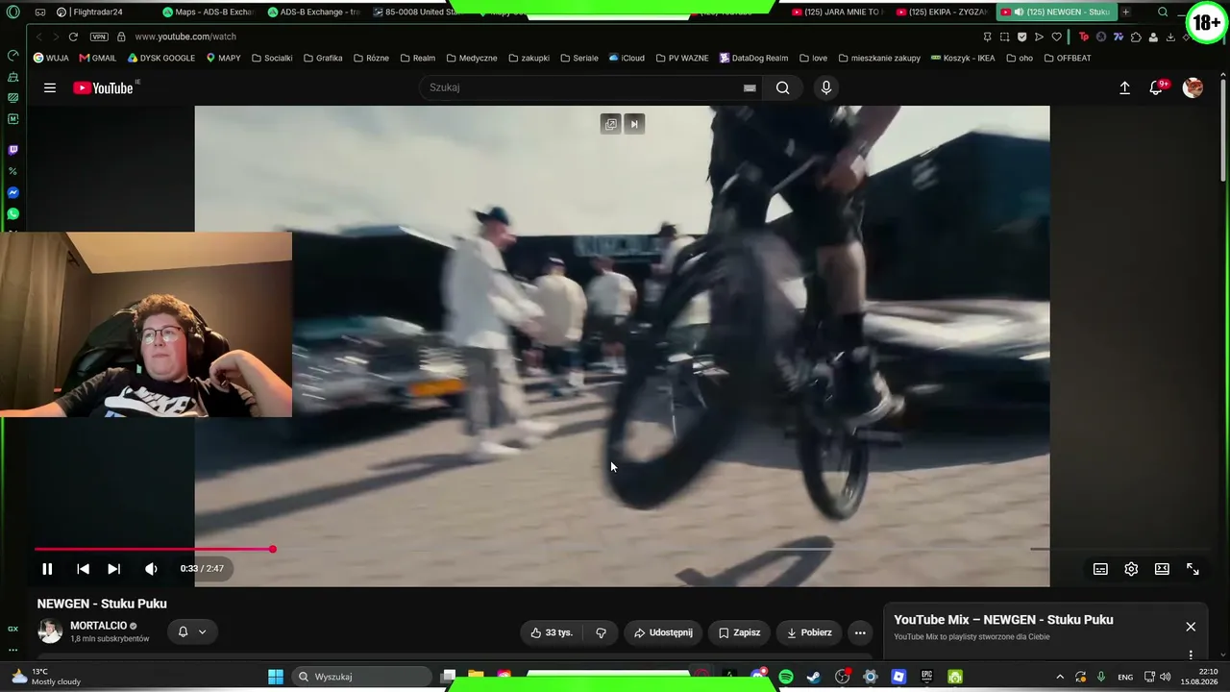The height and width of the screenshot is (692, 1230).
Task: Switch video to theater mode
Action: coord(1162,569)
